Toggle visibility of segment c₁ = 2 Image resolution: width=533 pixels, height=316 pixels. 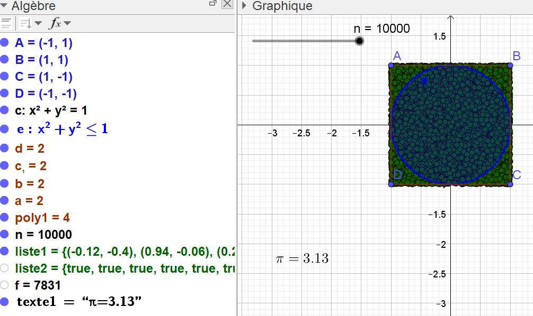coord(4,165)
